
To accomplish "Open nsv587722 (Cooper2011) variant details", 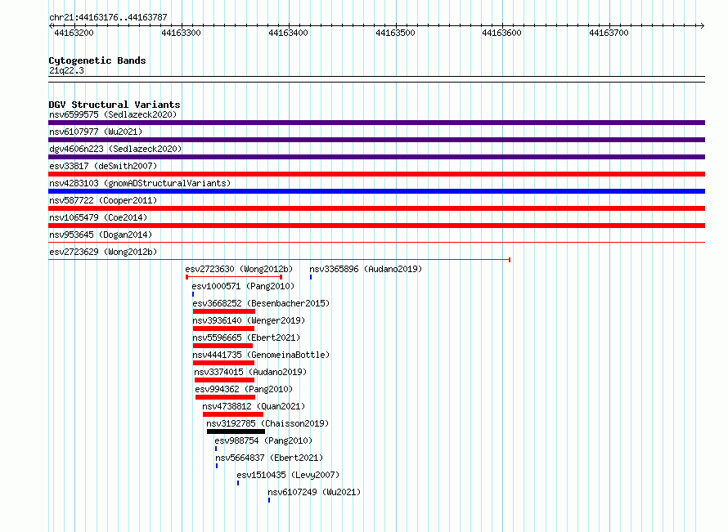I will tap(103, 200).
